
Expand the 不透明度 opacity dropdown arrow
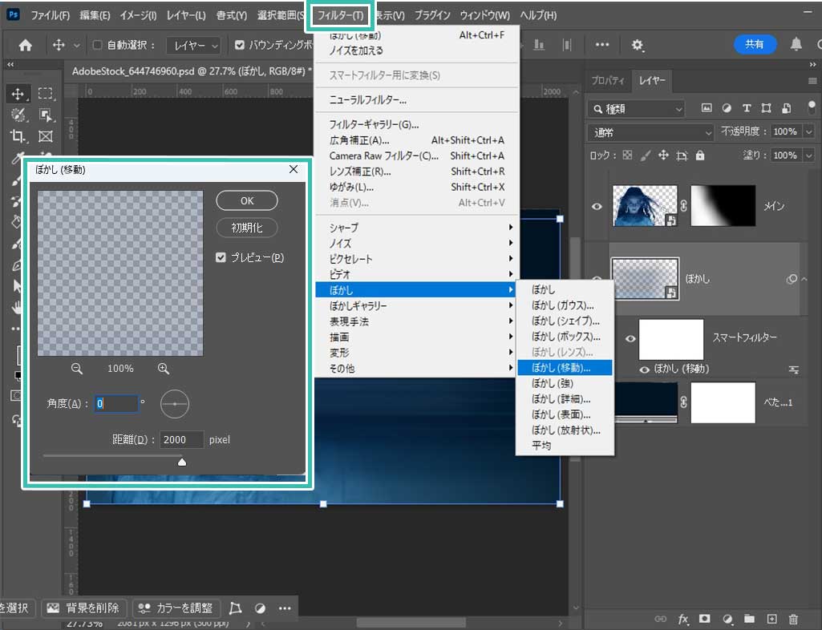point(808,132)
